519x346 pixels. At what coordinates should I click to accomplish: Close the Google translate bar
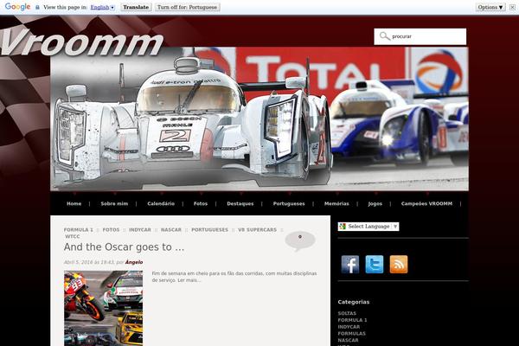pyautogui.click(x=512, y=7)
